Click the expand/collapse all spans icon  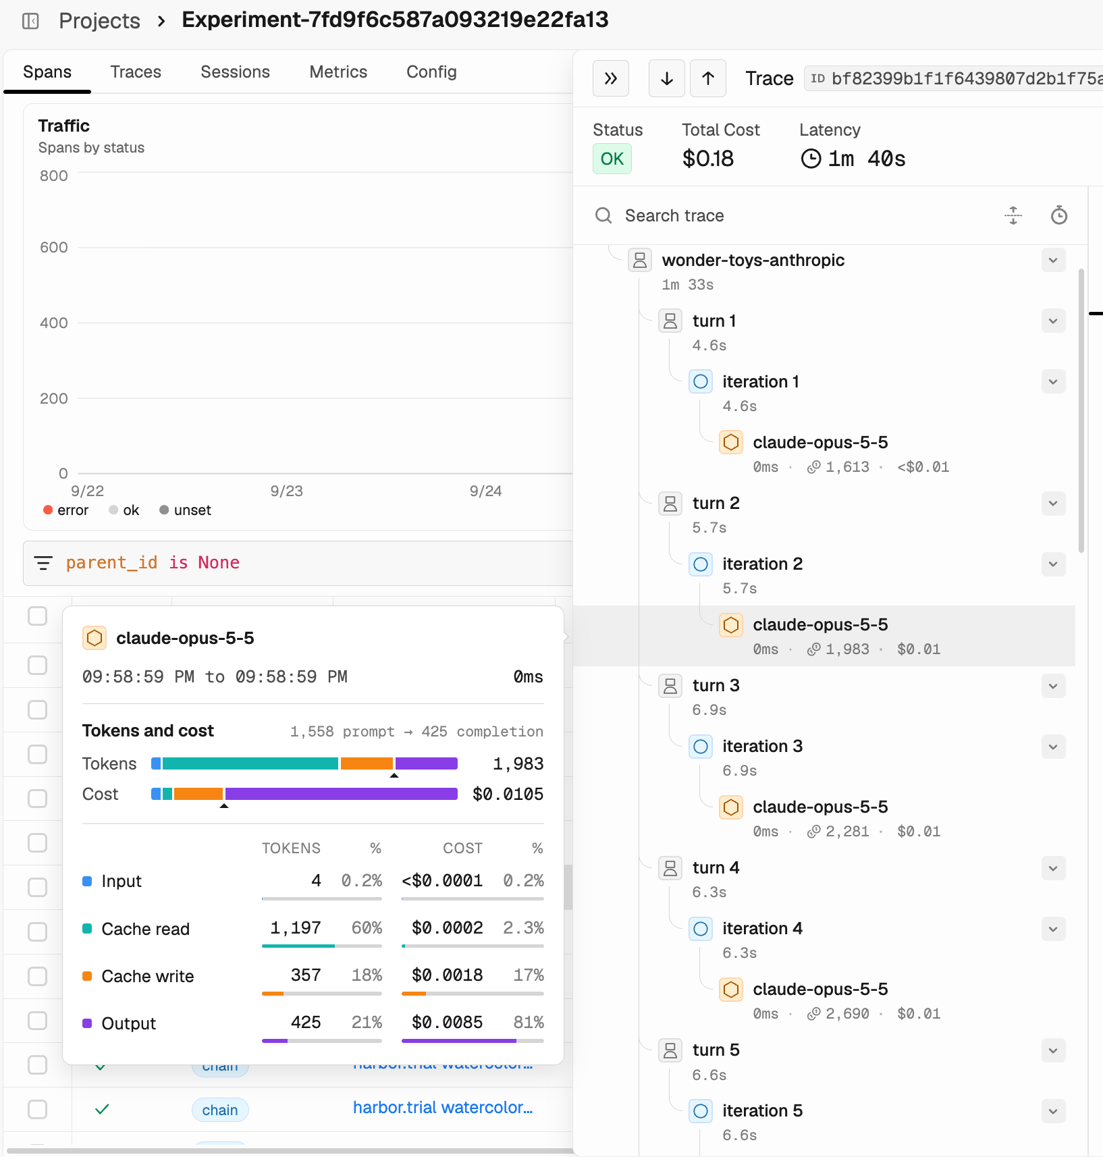(1013, 215)
